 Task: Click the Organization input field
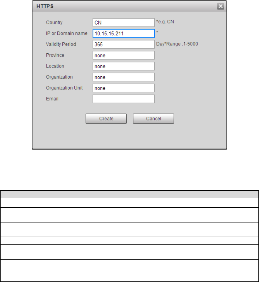[x=123, y=77]
